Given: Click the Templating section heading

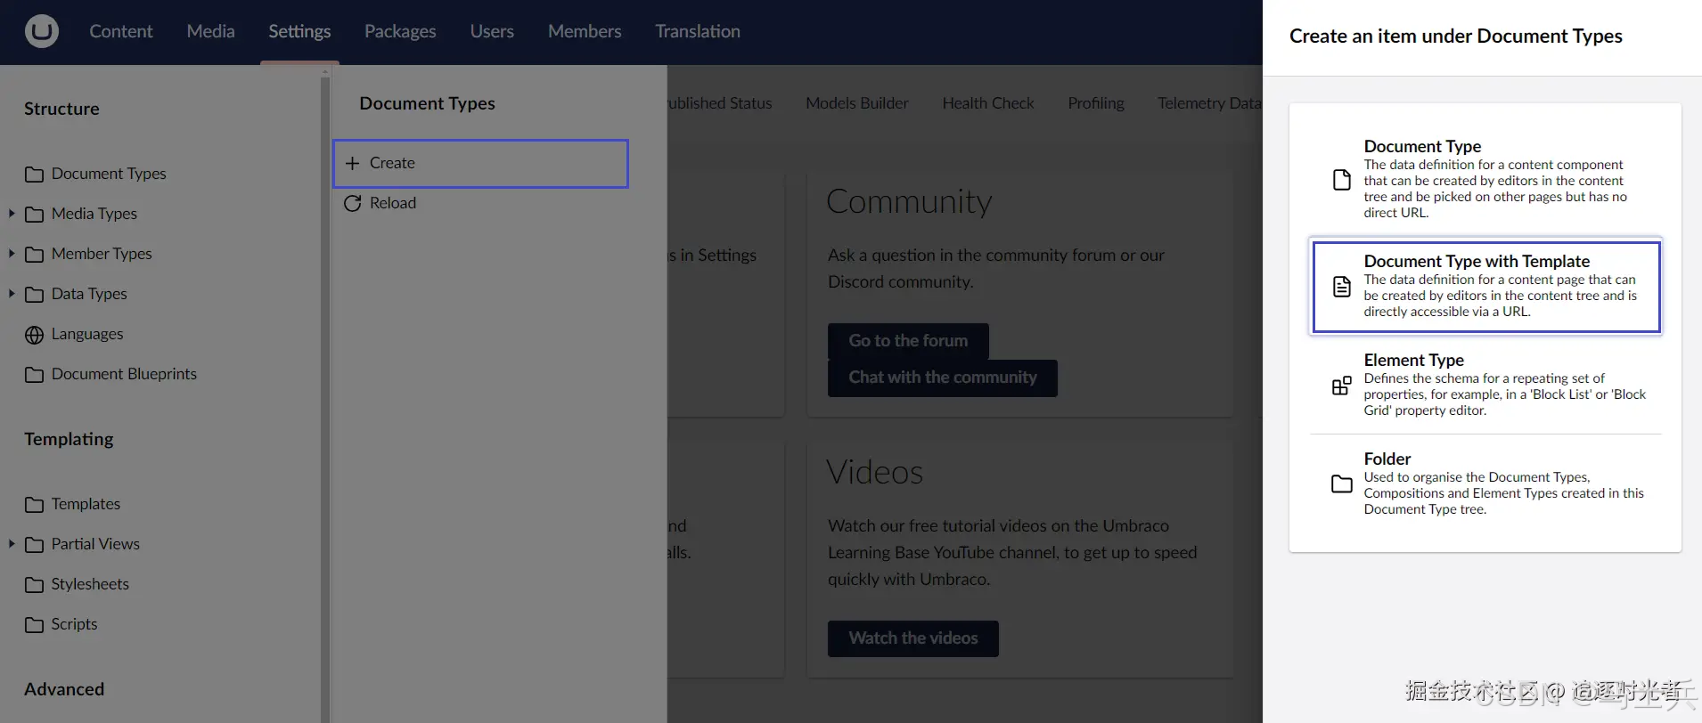Looking at the screenshot, I should click(x=69, y=439).
